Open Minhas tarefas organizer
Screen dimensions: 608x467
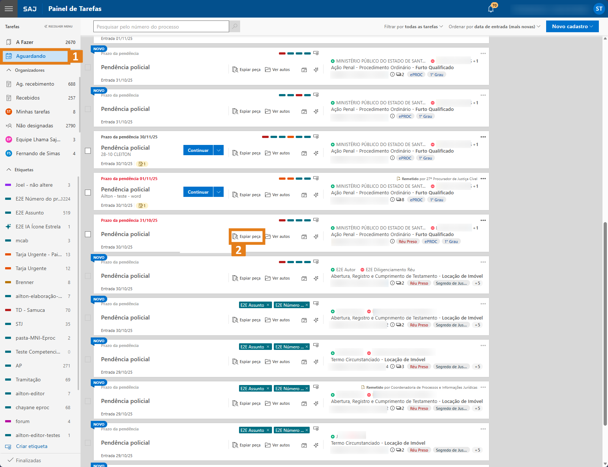coord(33,112)
